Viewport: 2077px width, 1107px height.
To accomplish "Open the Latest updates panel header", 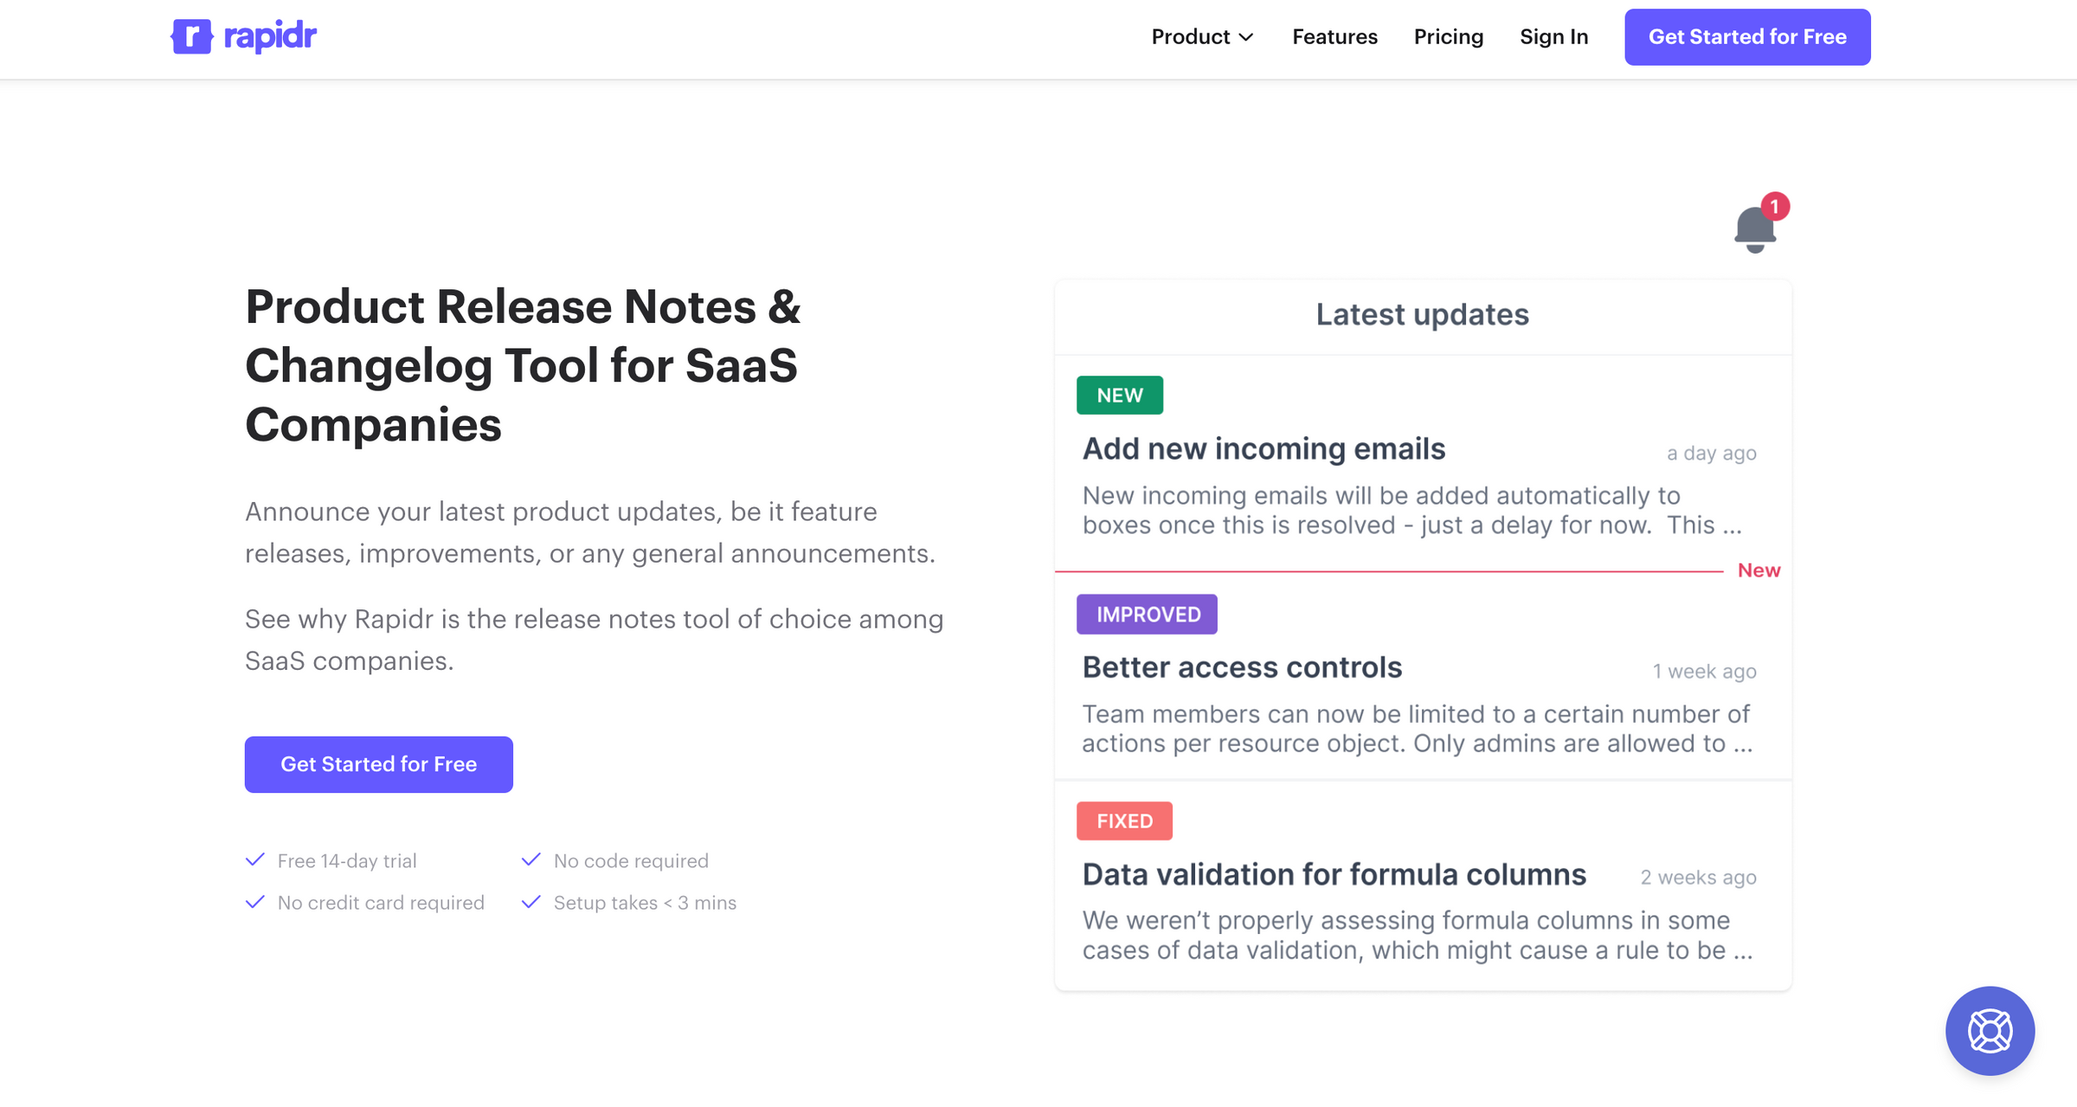I will tap(1421, 314).
